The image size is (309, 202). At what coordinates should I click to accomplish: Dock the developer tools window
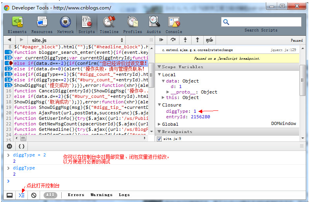[9, 195]
